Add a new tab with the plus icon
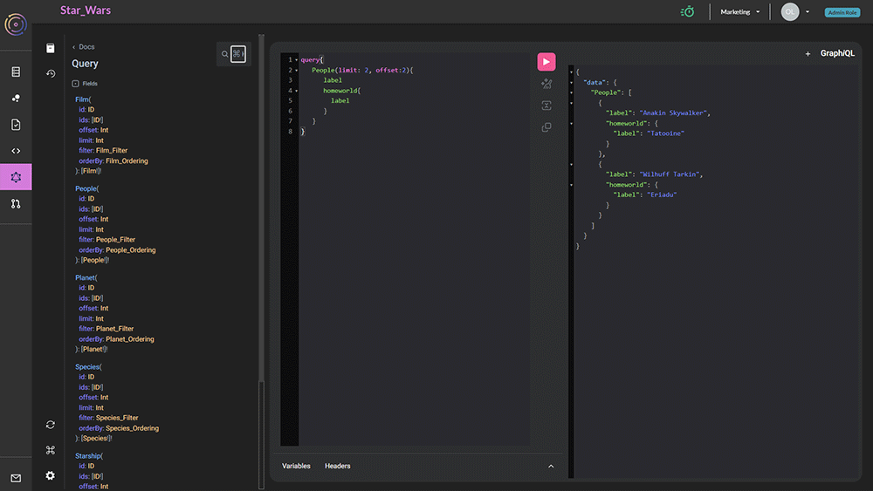Viewport: 873px width, 491px height. 808,54
